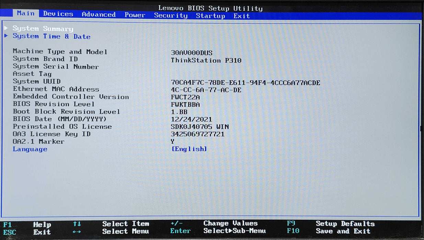Viewport: 424px width, 240px height.
Task: Click the +/- key hint
Action: [x=176, y=223]
